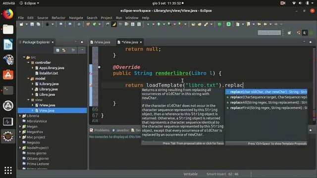Click the green square toolbar icon
Viewport: 317px width, 178px height.
tap(228, 24)
